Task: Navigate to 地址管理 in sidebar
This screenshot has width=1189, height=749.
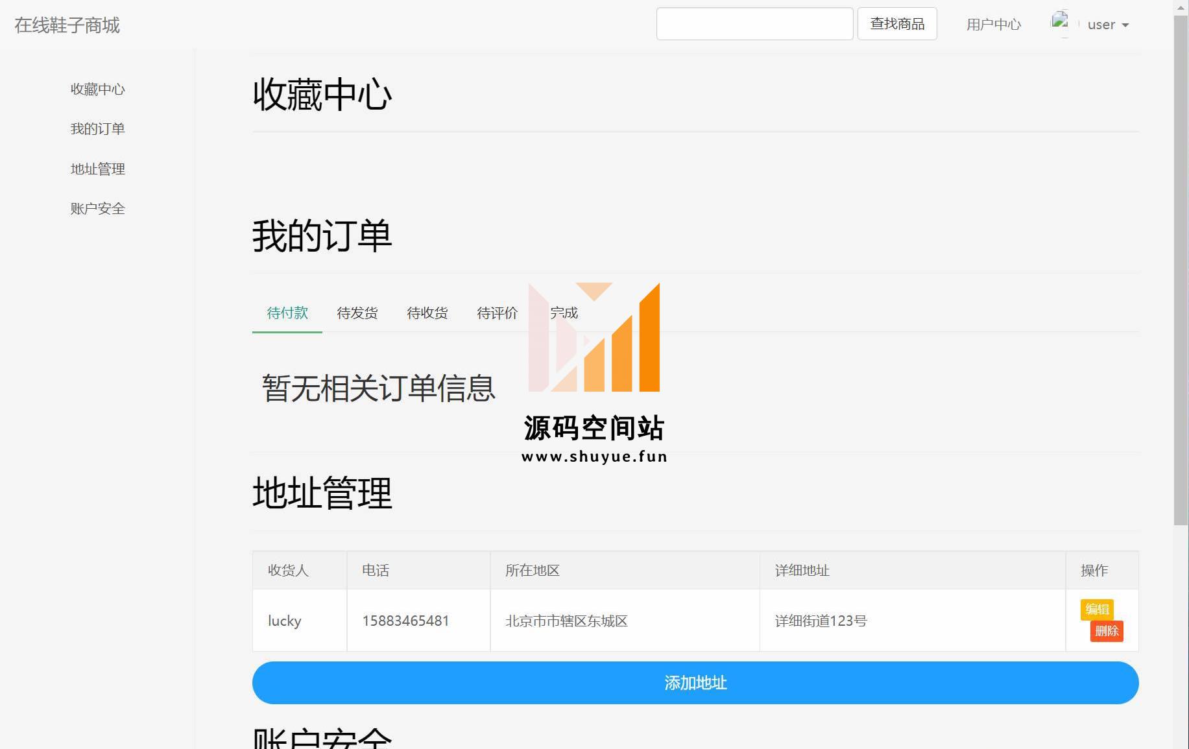Action: [97, 169]
